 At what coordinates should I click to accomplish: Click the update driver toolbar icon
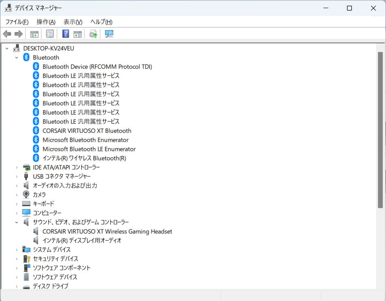click(x=93, y=34)
